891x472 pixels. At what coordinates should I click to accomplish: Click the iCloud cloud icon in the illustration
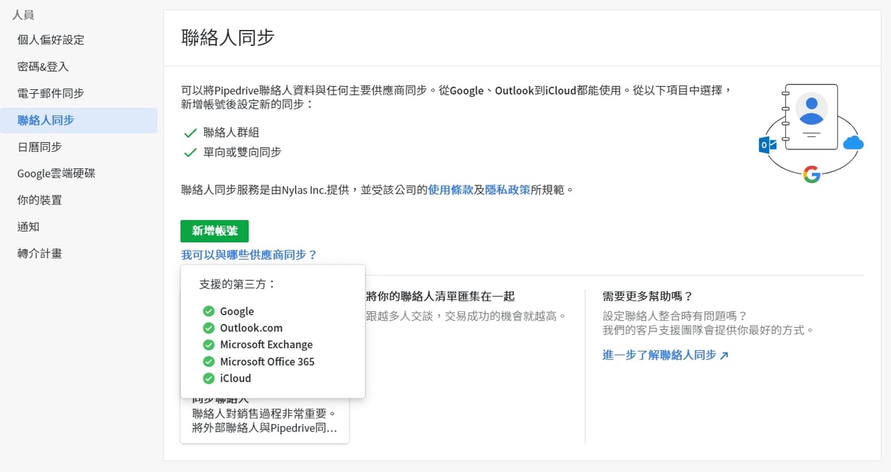(853, 143)
